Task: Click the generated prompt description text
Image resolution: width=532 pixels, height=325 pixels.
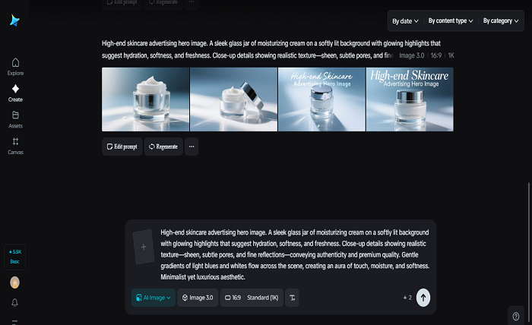Action: coord(271,49)
